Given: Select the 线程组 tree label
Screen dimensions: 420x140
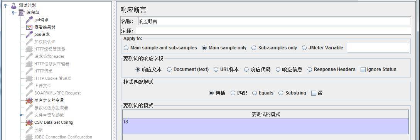Looking at the screenshot, I should 33,13.
